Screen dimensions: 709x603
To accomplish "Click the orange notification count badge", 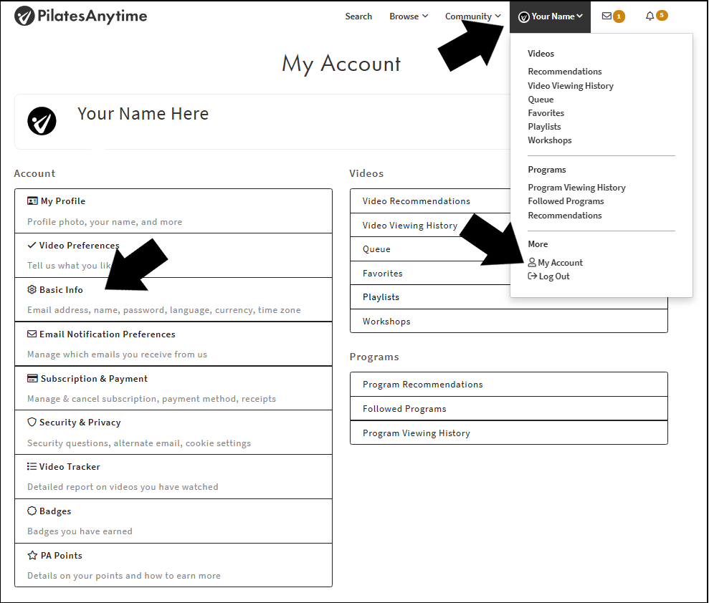I will [662, 15].
